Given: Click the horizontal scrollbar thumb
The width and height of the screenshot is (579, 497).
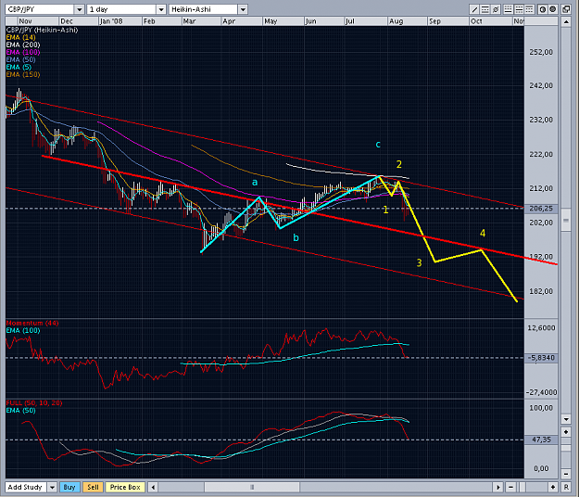Looking at the screenshot, I should tap(252, 487).
